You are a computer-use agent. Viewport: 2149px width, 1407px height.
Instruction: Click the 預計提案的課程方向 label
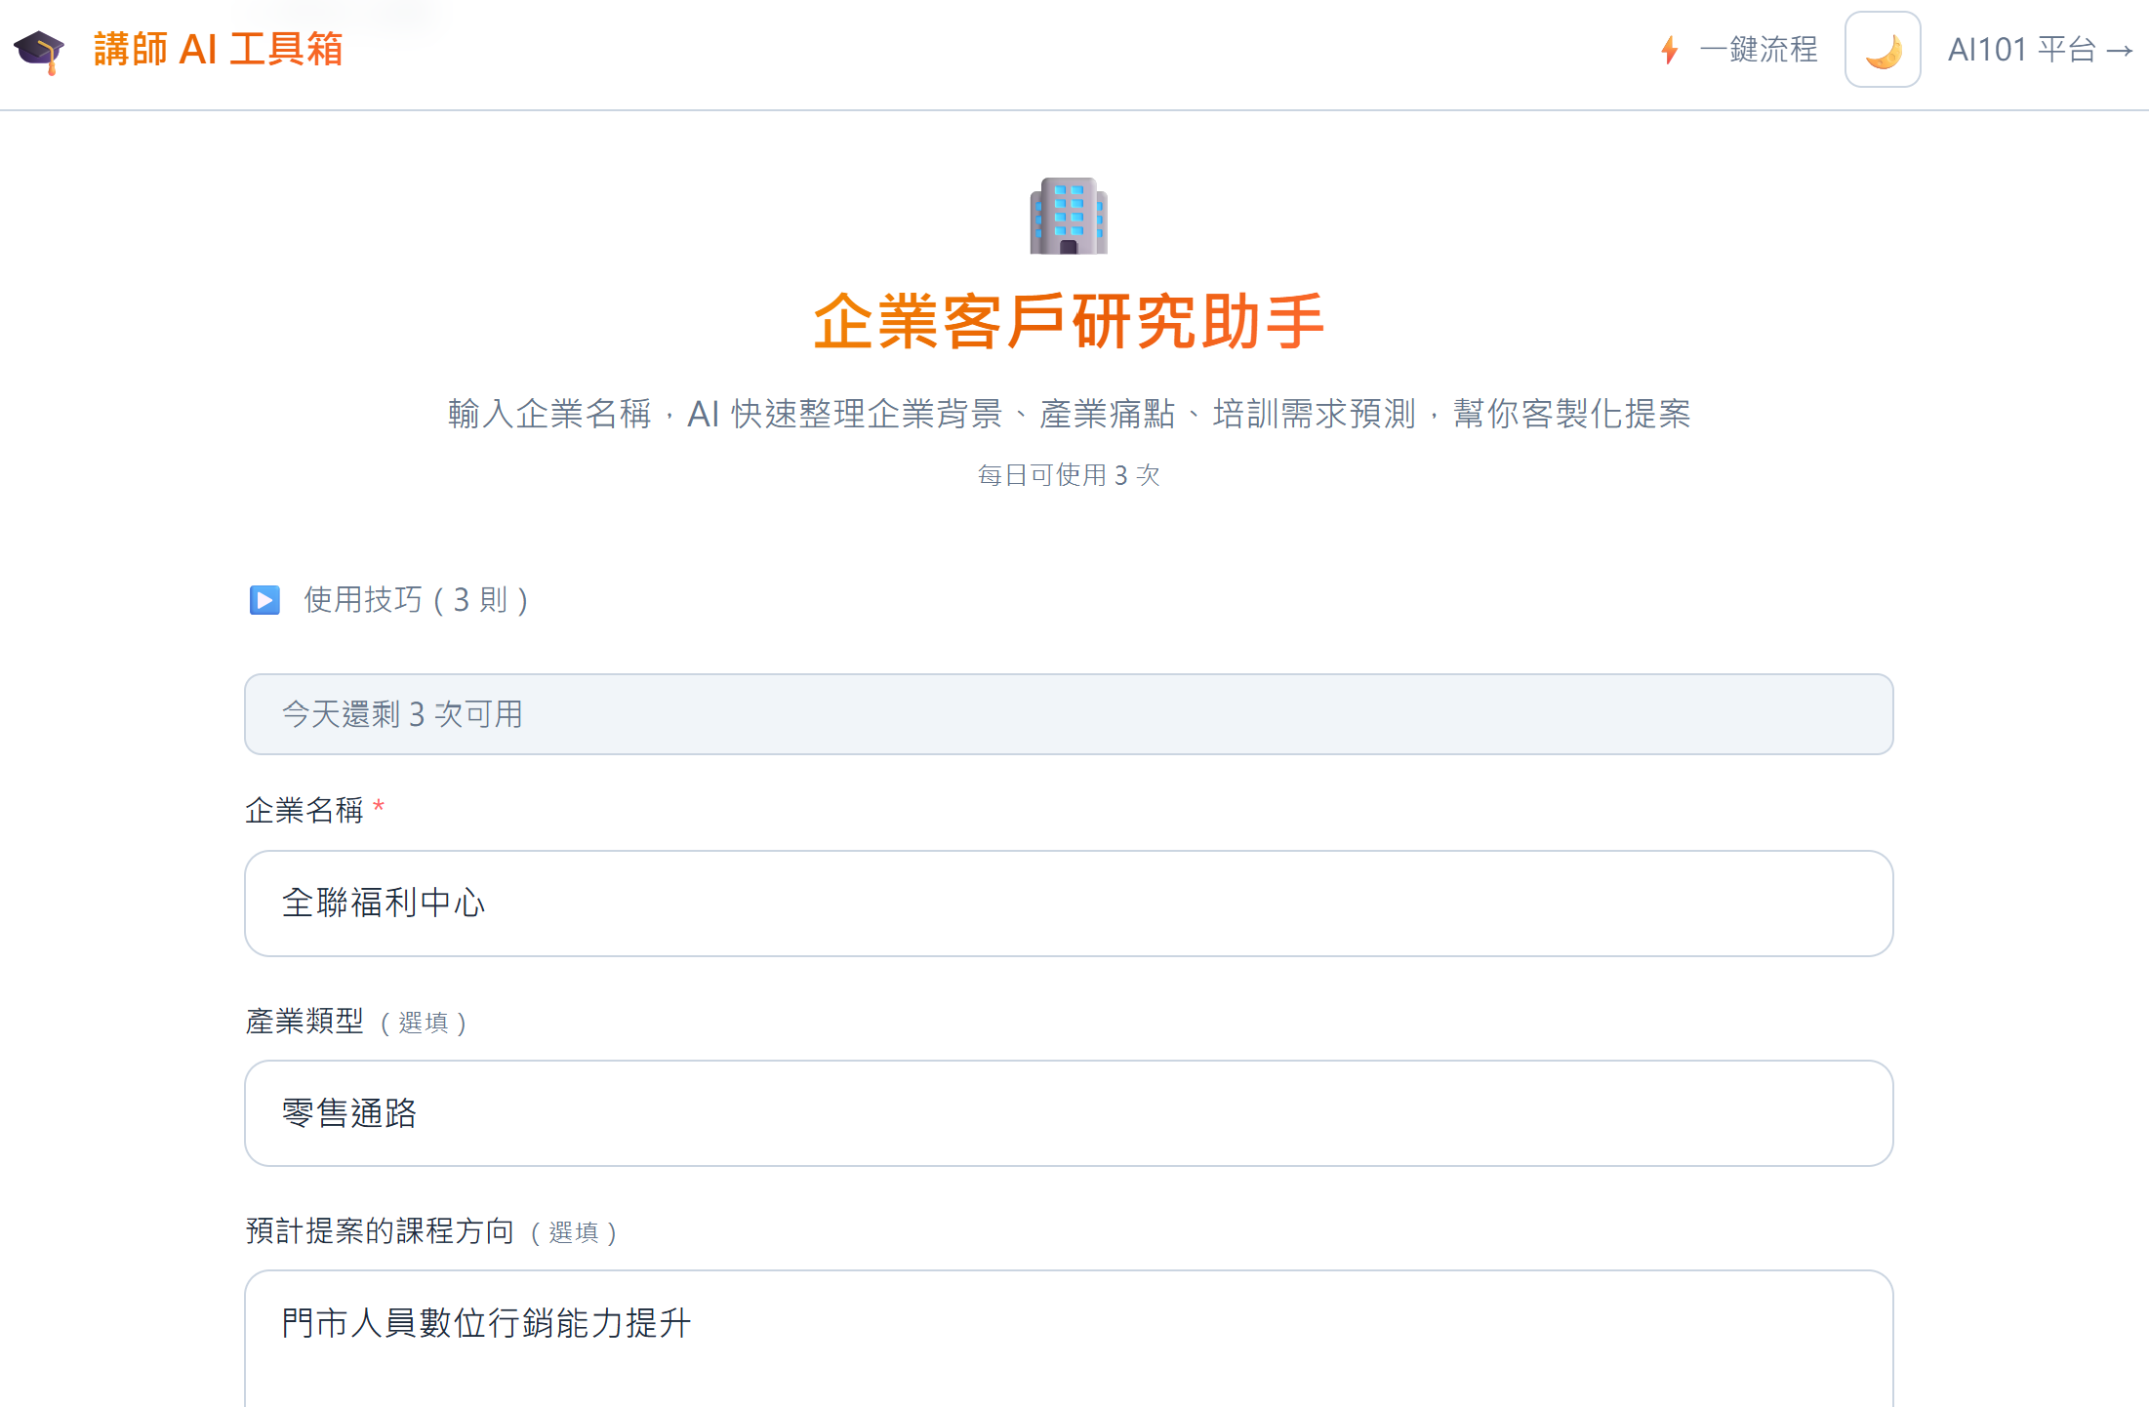(x=380, y=1231)
